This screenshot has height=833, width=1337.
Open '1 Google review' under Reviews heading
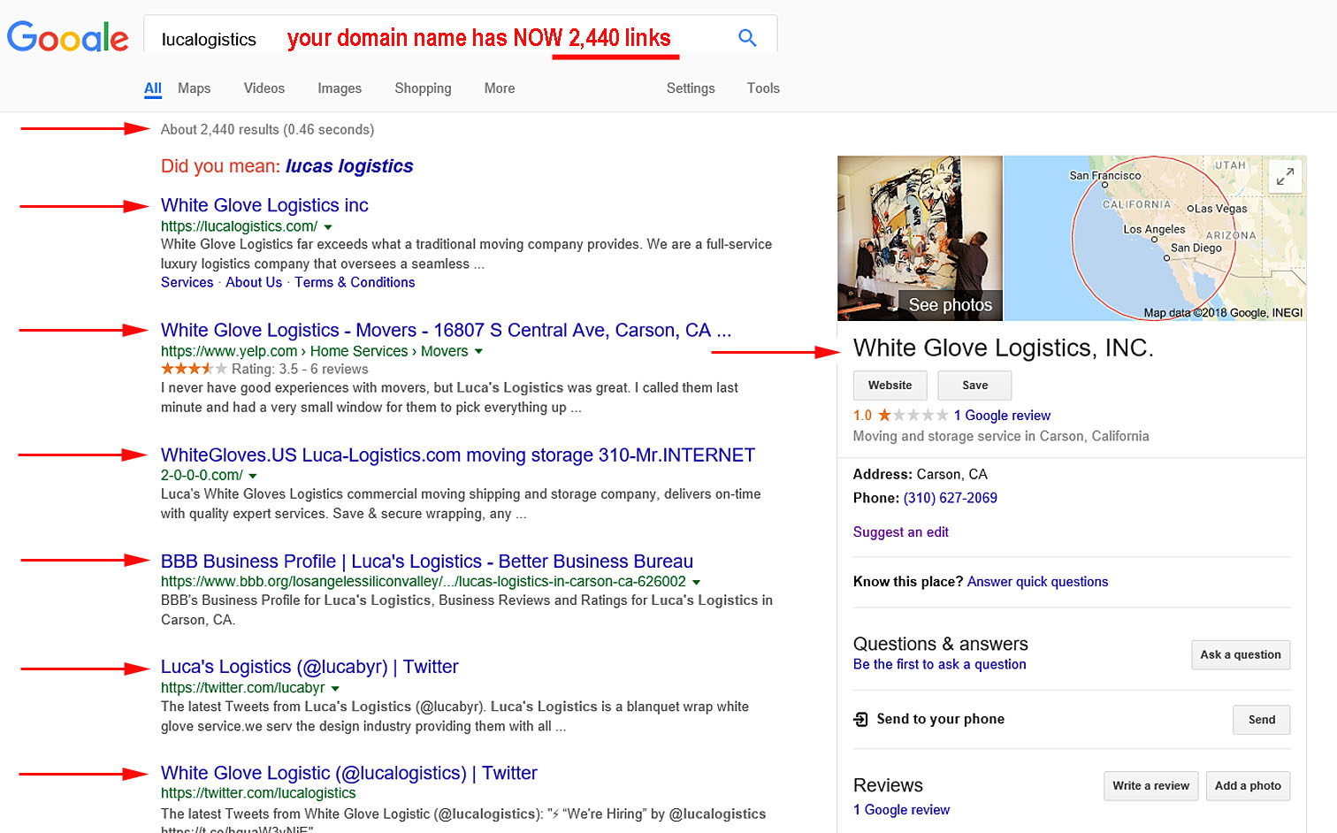click(902, 810)
